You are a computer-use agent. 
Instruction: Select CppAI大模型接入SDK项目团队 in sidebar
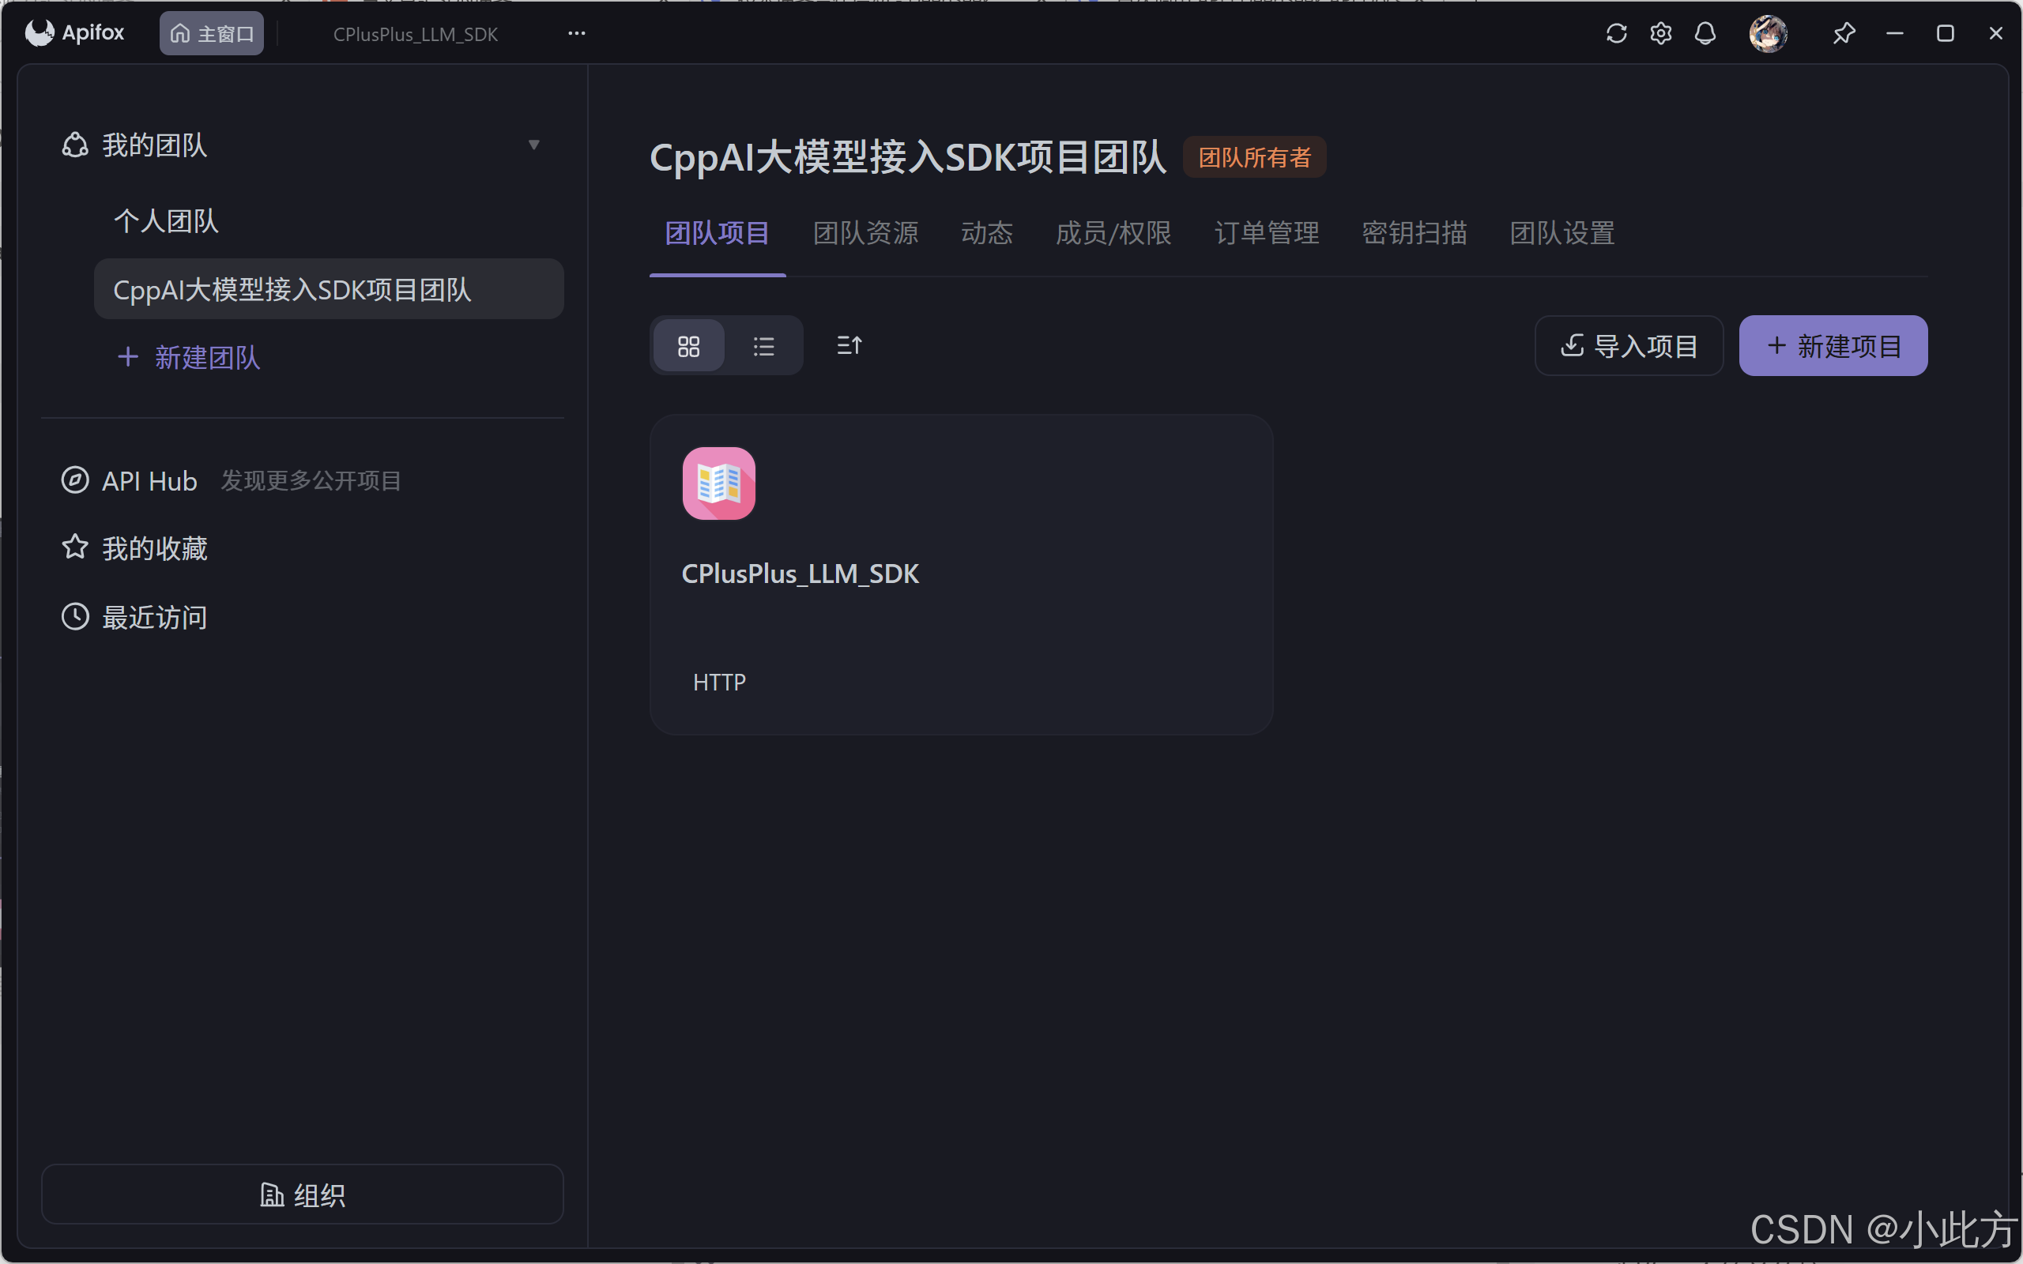tap(329, 289)
